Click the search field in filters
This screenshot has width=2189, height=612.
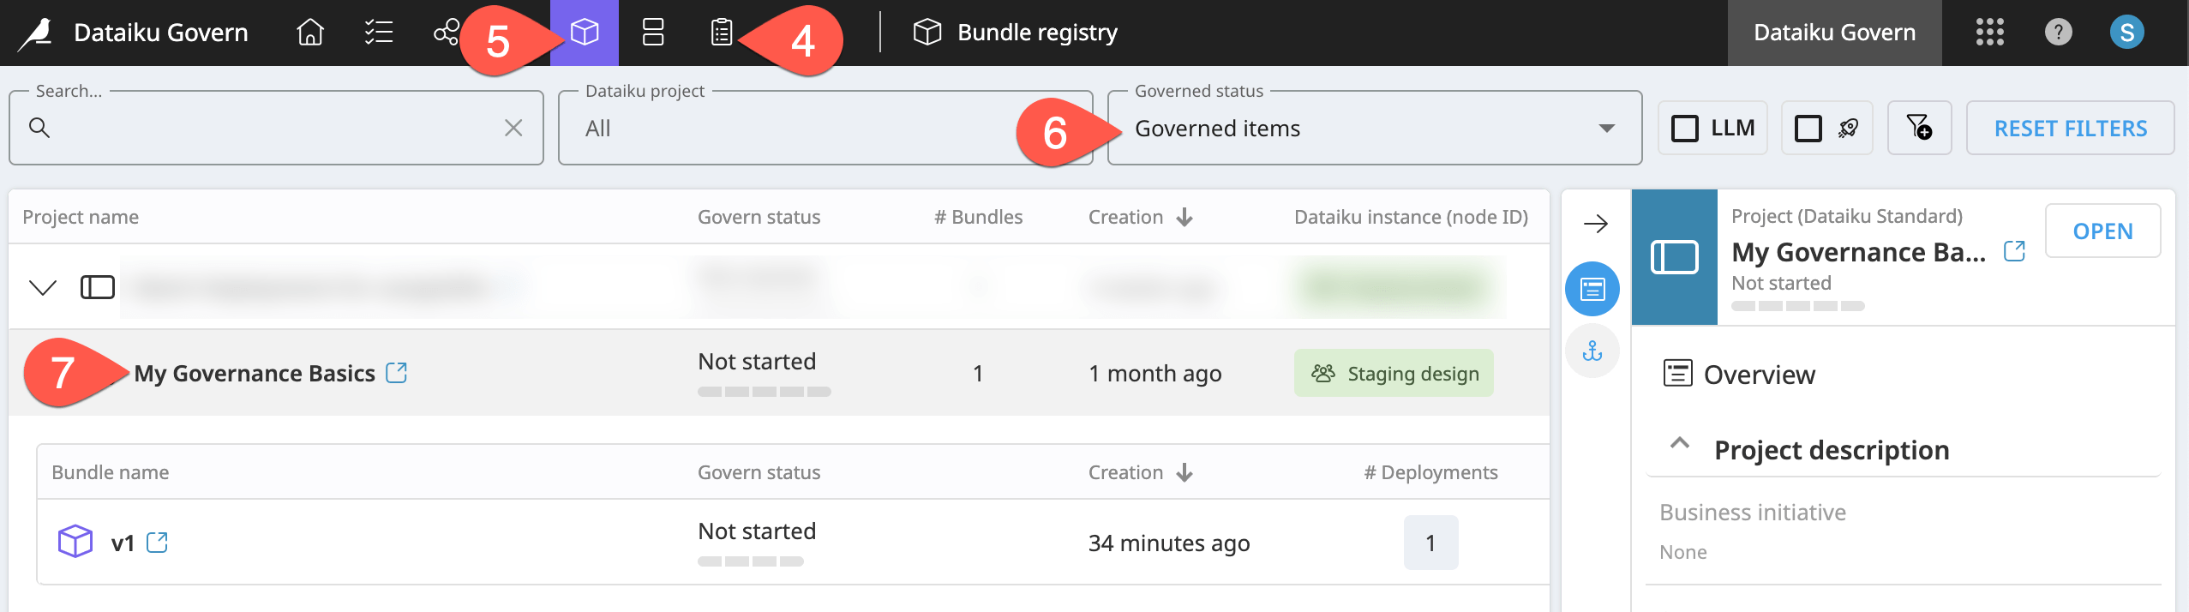pyautogui.click(x=276, y=128)
